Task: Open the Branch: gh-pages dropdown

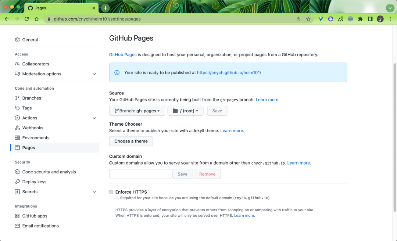Action: point(137,111)
